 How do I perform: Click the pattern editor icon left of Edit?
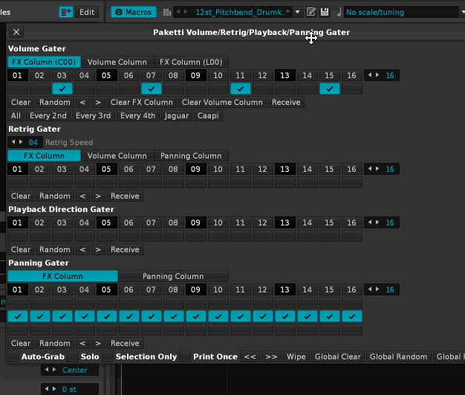(66, 12)
